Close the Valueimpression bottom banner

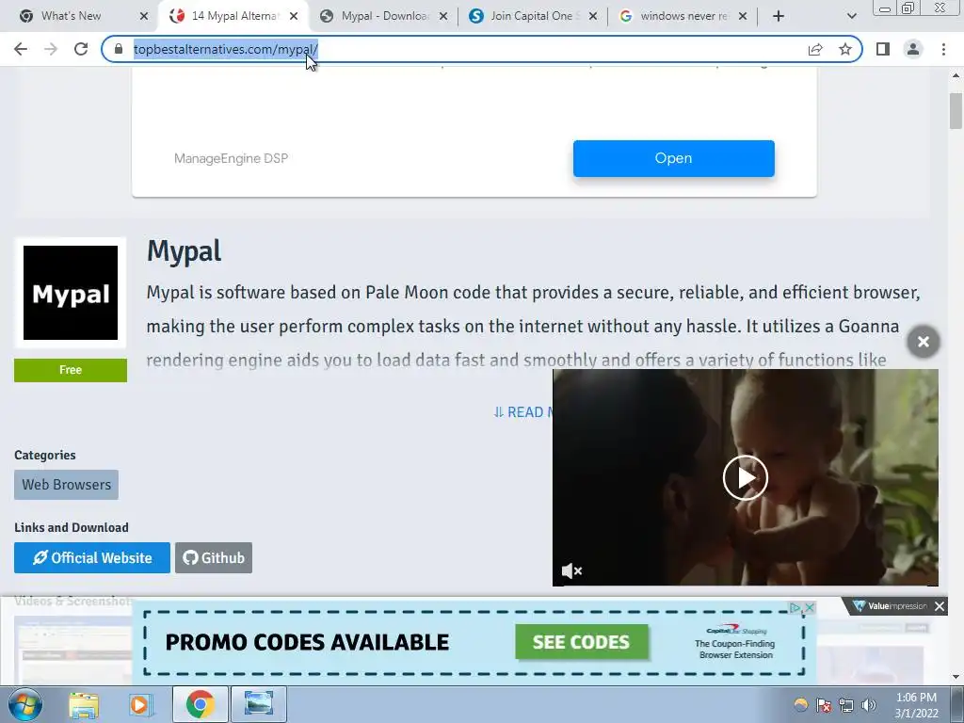(940, 606)
